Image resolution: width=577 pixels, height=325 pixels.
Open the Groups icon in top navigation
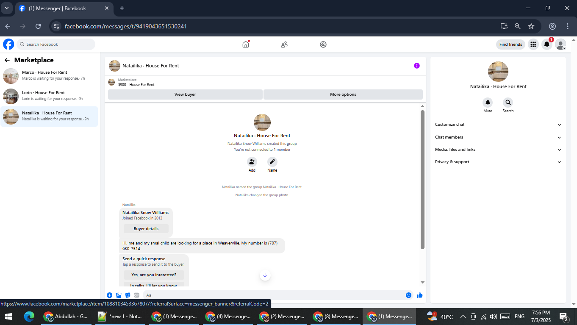(323, 44)
